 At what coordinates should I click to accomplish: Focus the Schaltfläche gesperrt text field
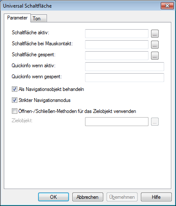pos(117,55)
